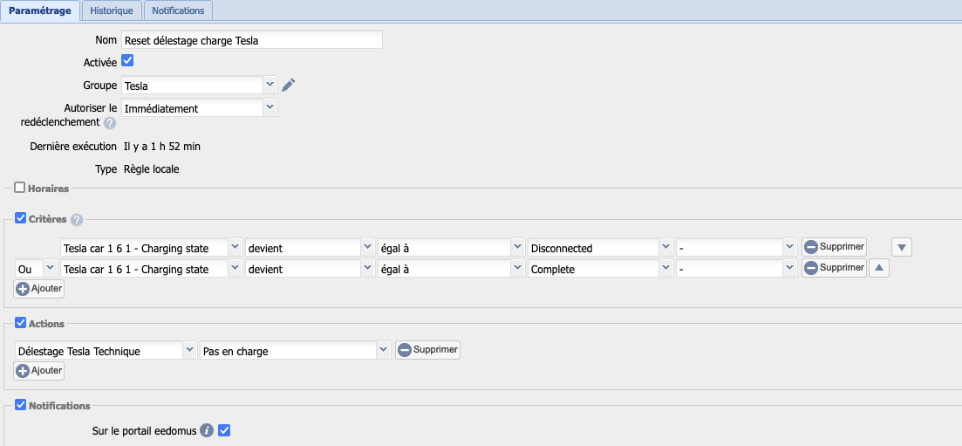Screen dimensions: 962x446
Task: Click the help icon next to Autoriser le redéclenchement
Action: (x=110, y=123)
